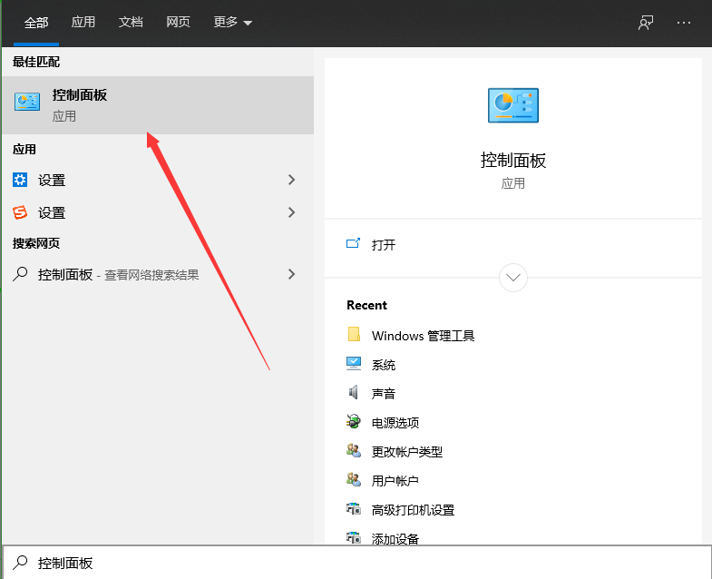Viewport: 712px width, 579px height.
Task: Open the 控制面板 best match result
Action: click(158, 105)
